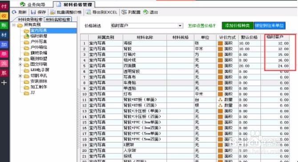Click the 透明背胶 material name cell
Viewport: 298px width, 162px height.
[145, 71]
